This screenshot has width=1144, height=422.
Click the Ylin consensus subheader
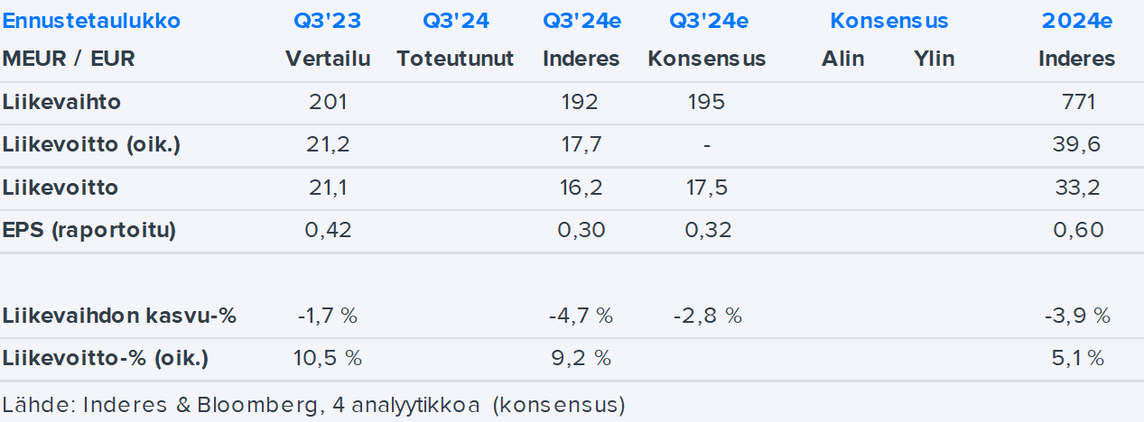(x=934, y=60)
